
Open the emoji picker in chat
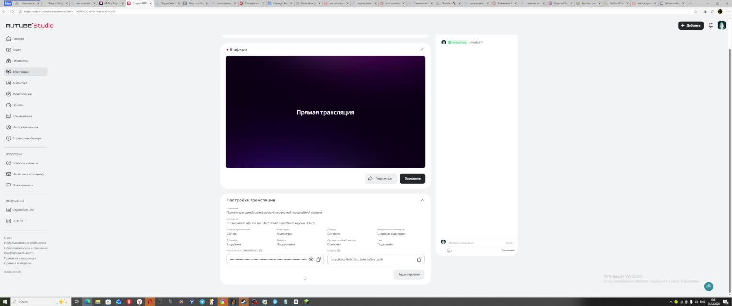coord(449,251)
